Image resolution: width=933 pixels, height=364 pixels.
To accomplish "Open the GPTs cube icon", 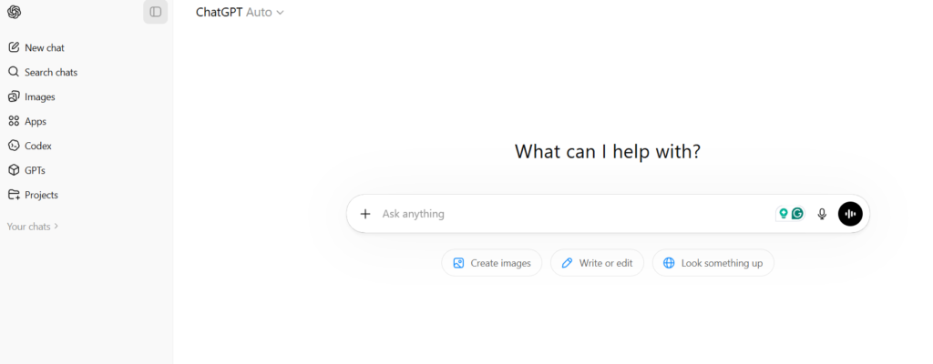I will coord(14,170).
